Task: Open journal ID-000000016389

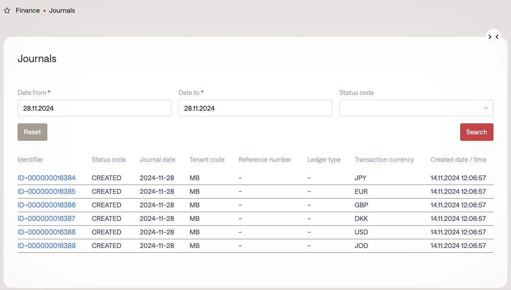Action: pyautogui.click(x=46, y=246)
